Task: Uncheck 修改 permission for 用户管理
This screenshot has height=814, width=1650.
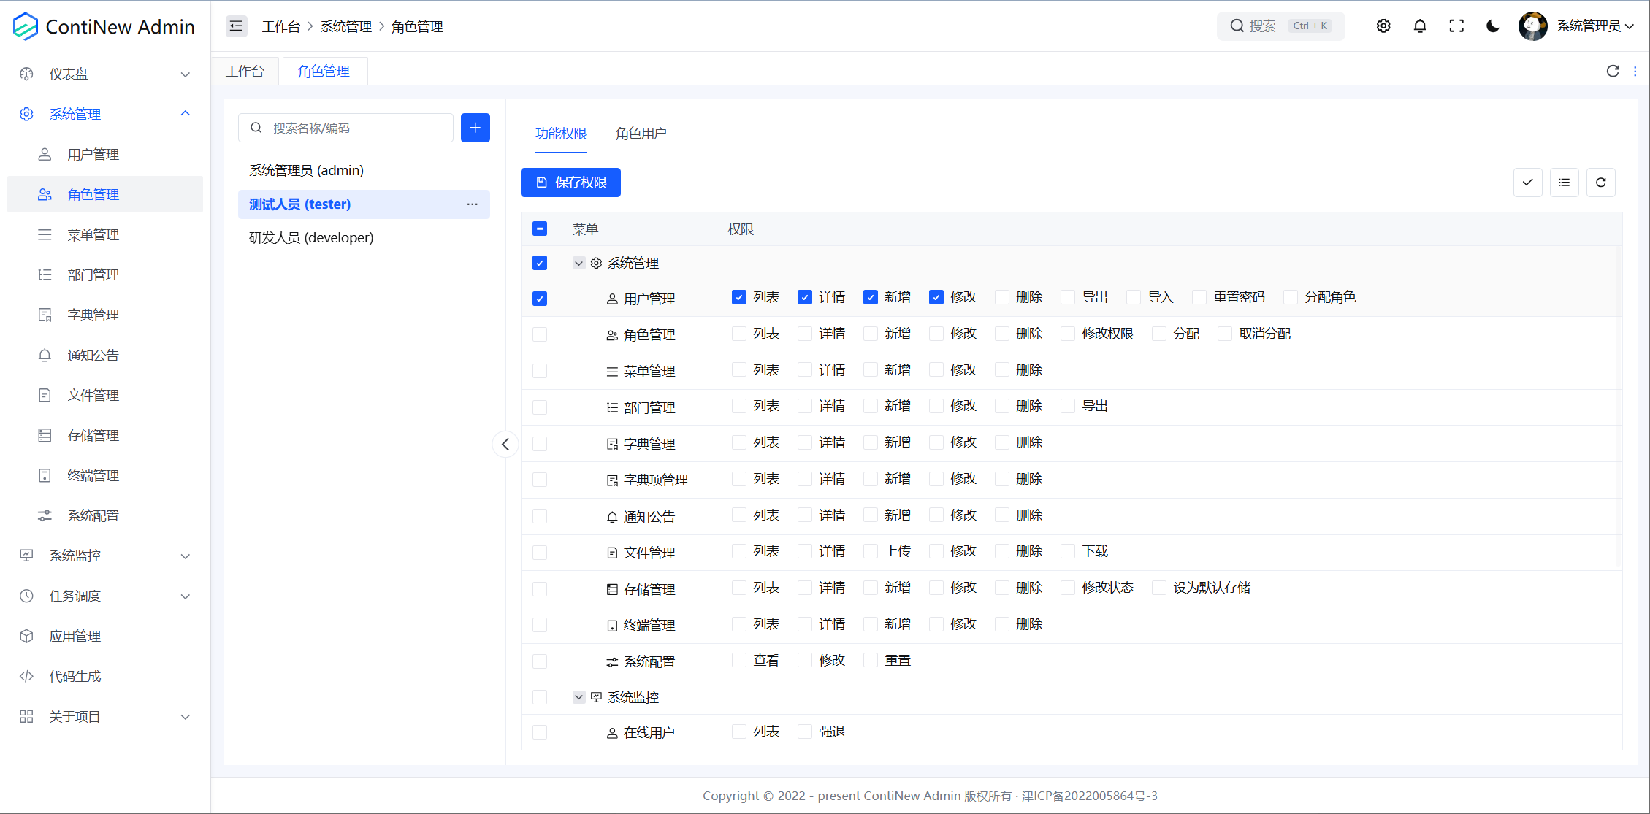Action: coord(936,297)
